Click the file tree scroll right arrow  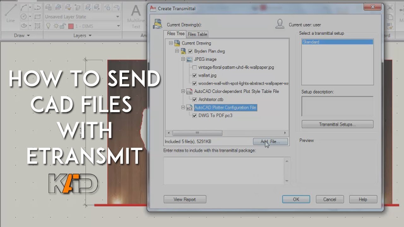(285, 133)
